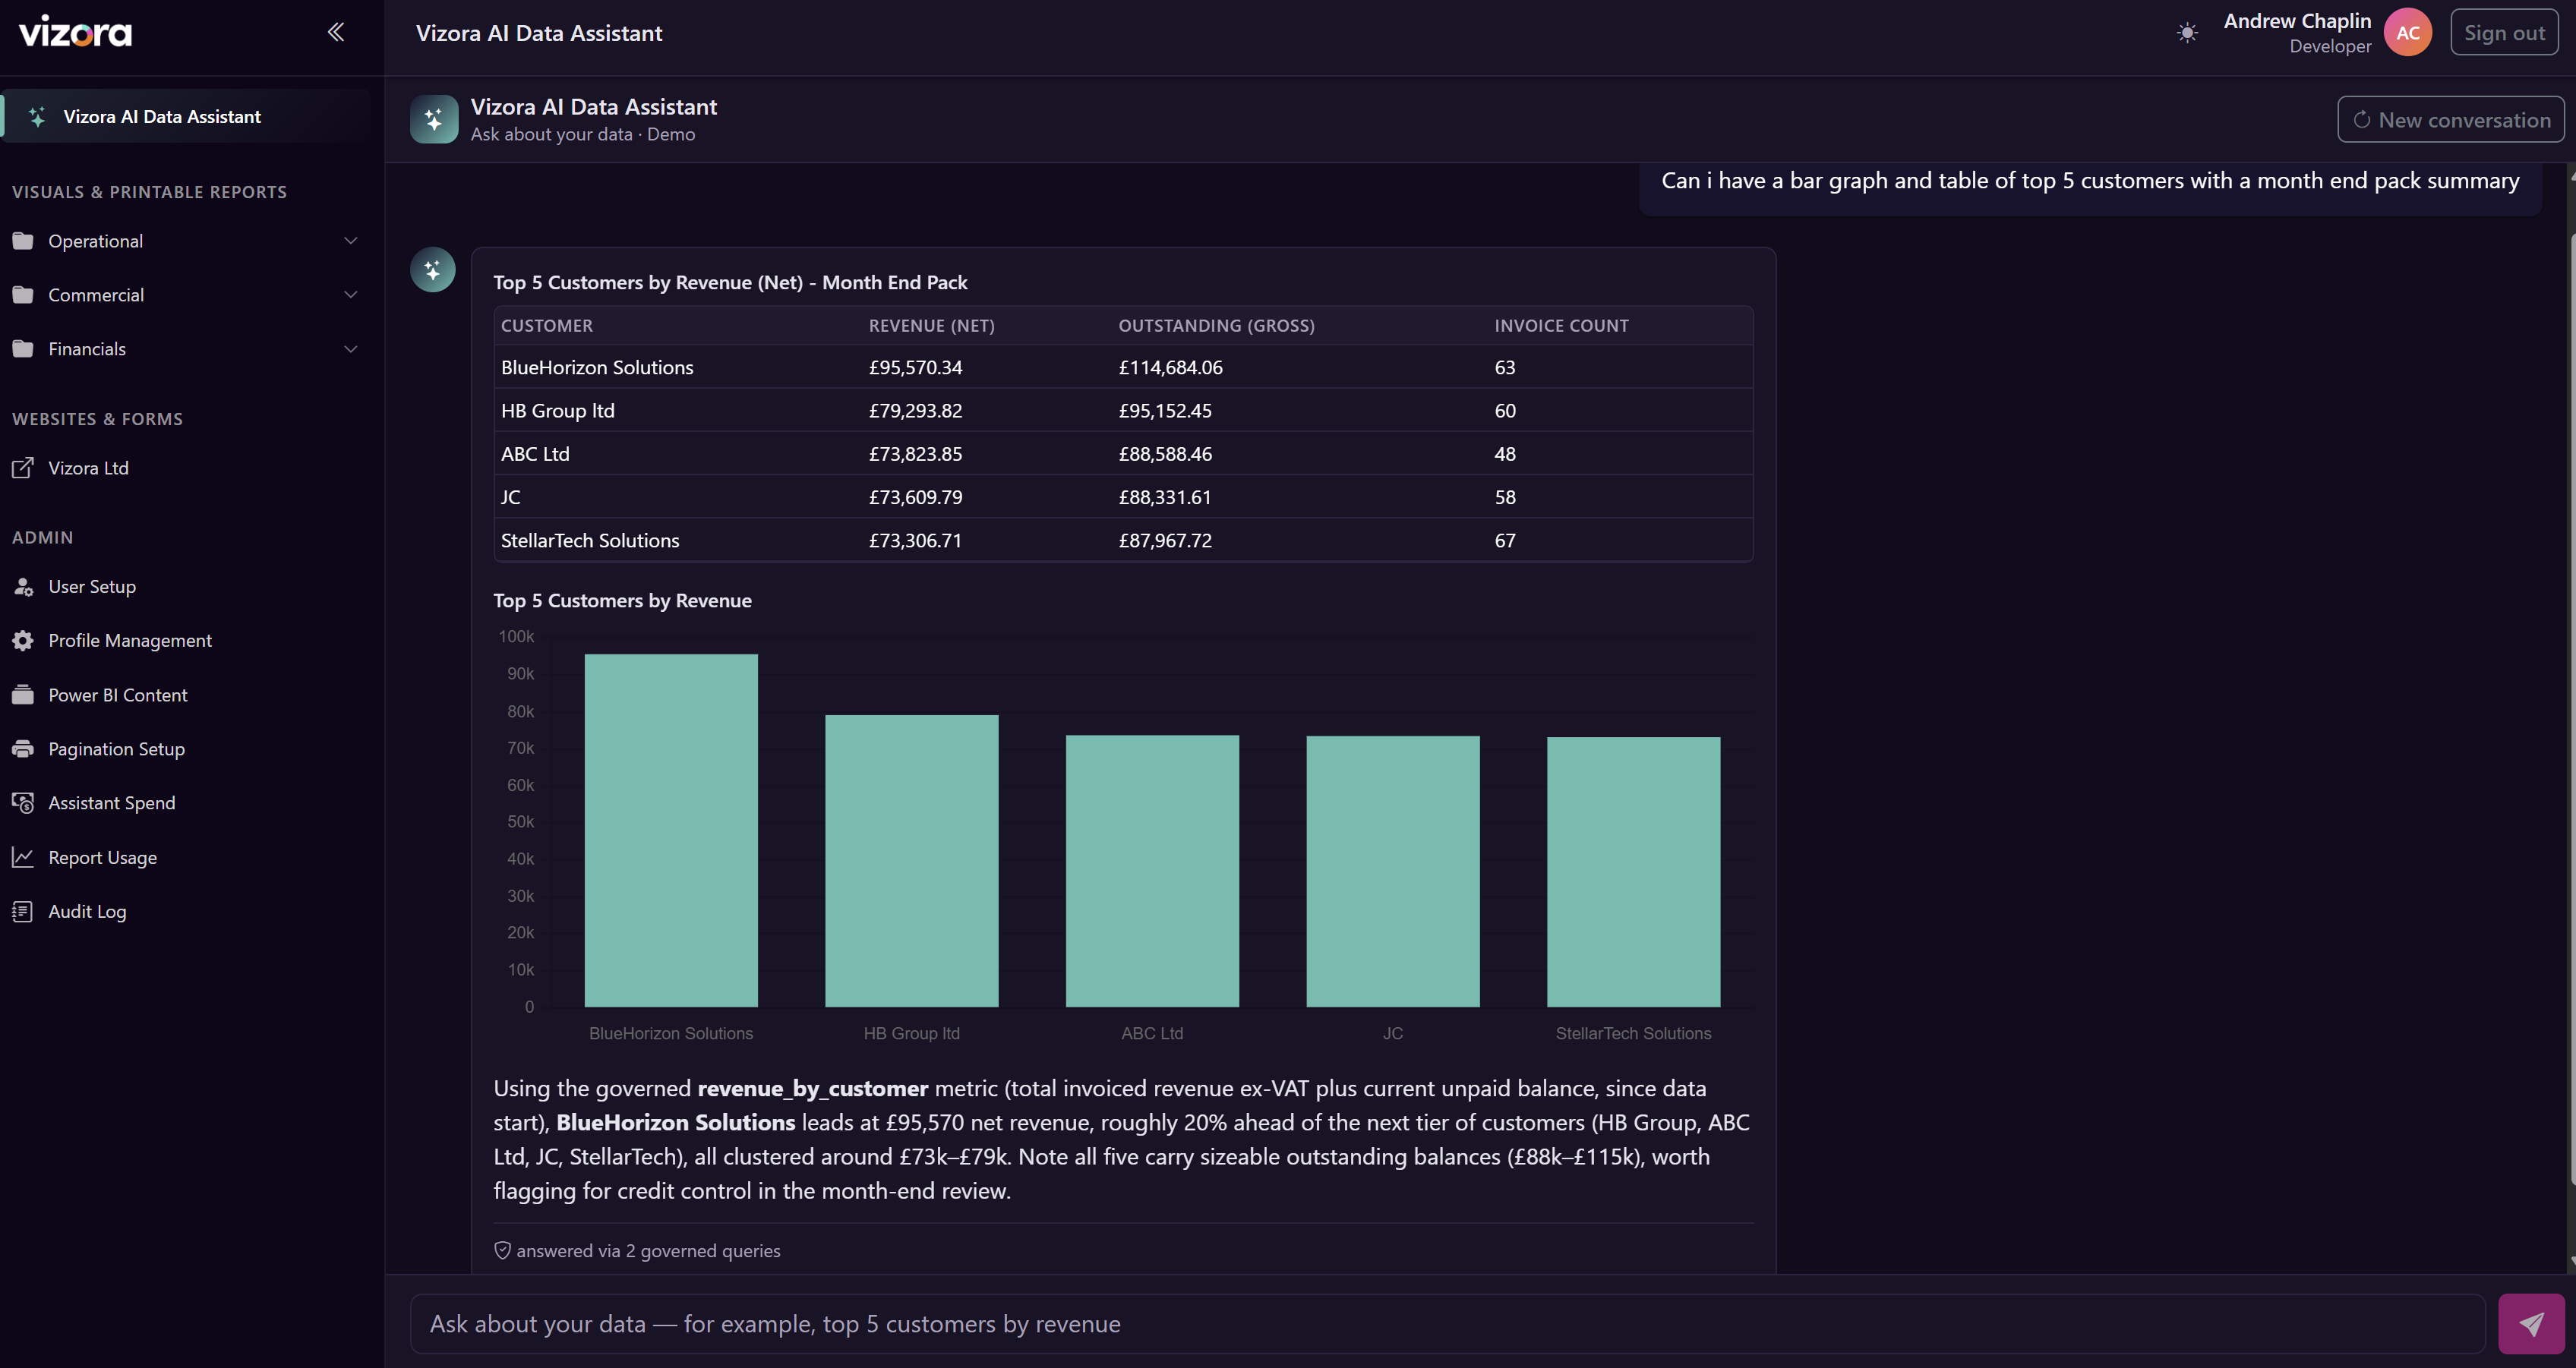2576x1368 pixels.
Task: Select the StellarTech Solutions table row
Action: pyautogui.click(x=1123, y=540)
